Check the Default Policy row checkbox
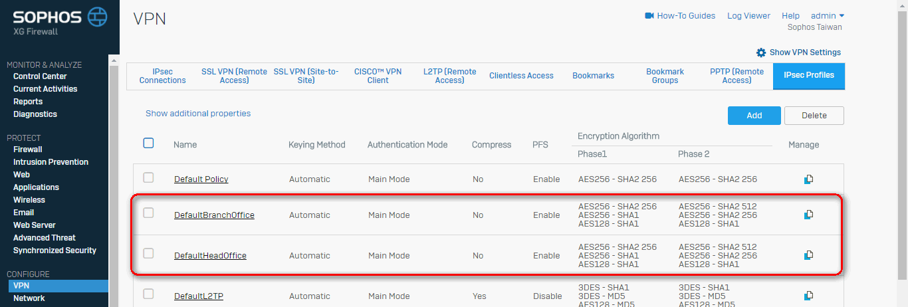Viewport: 908px width, 307px height. pyautogui.click(x=148, y=177)
